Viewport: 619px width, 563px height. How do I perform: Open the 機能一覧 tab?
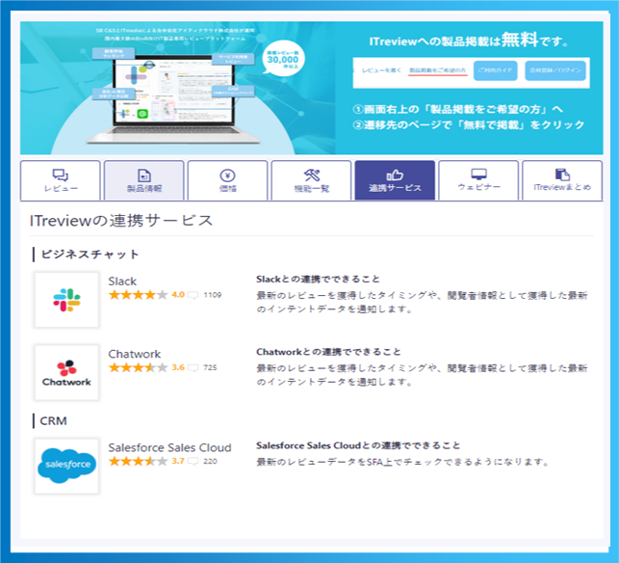click(x=312, y=180)
